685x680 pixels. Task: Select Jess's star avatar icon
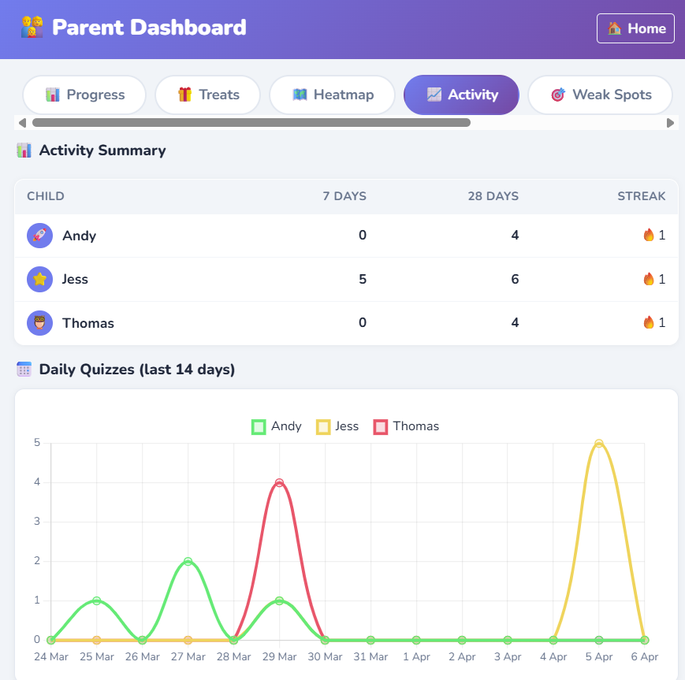click(39, 279)
